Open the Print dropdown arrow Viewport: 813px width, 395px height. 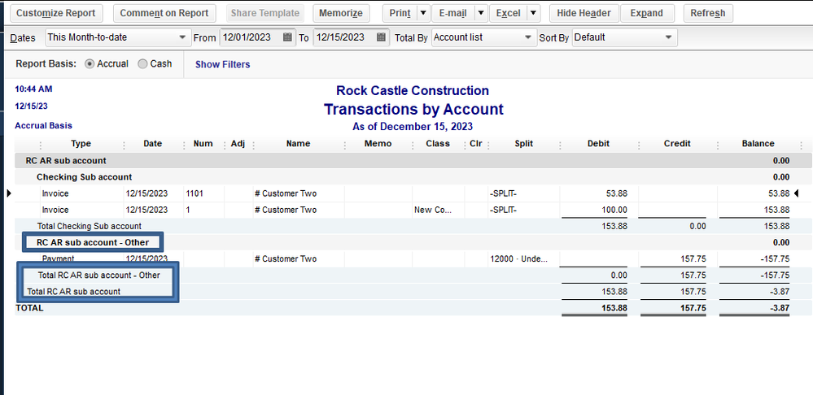click(x=423, y=13)
